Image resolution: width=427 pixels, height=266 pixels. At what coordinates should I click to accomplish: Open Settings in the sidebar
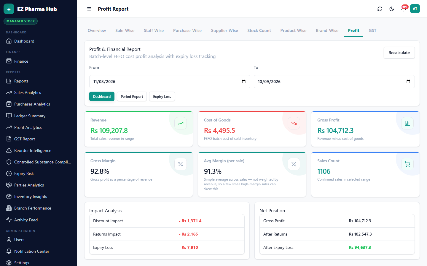pyautogui.click(x=39, y=263)
